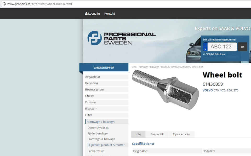Open Framvagn & bakvagn subcategory
Screen dimensions: 251x156
click(101, 139)
